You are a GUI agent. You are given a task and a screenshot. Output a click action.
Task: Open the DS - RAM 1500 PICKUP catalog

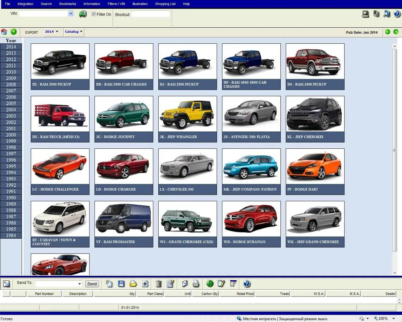315,67
